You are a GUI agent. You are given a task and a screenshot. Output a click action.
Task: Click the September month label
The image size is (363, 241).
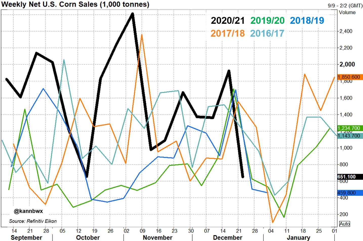(27, 238)
